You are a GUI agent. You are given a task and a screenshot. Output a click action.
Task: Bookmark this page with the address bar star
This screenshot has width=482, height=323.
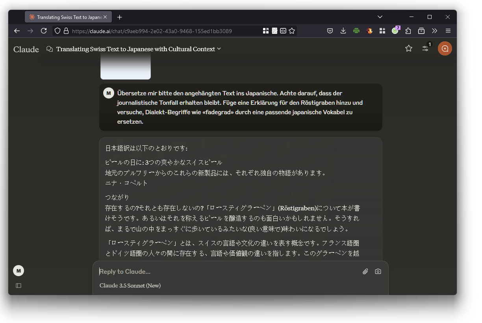coord(292,31)
